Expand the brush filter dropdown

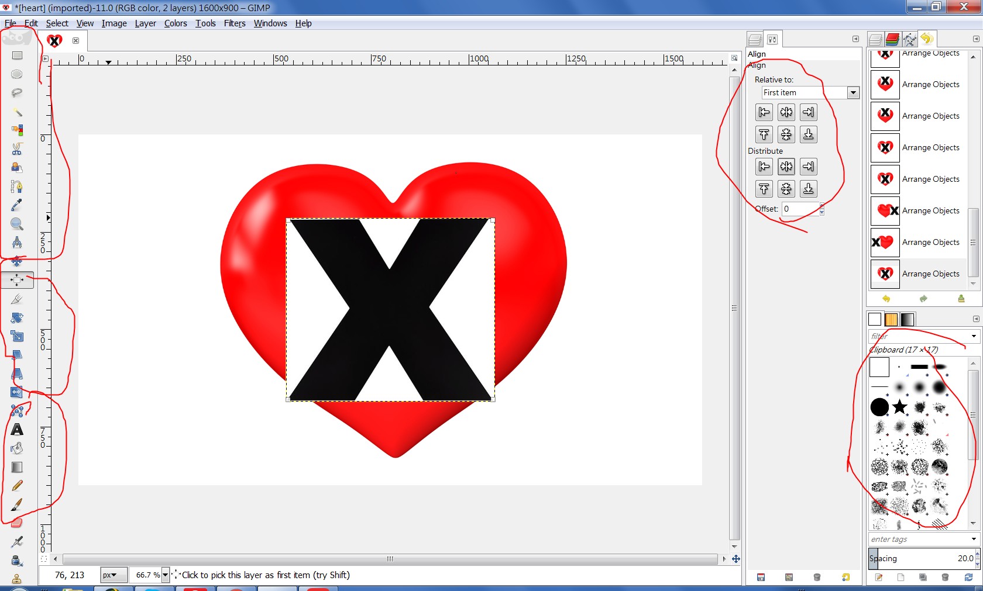point(974,336)
